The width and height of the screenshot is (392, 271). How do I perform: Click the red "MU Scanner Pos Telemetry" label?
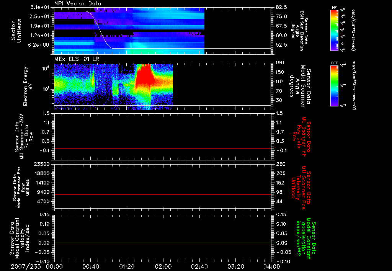point(301,188)
